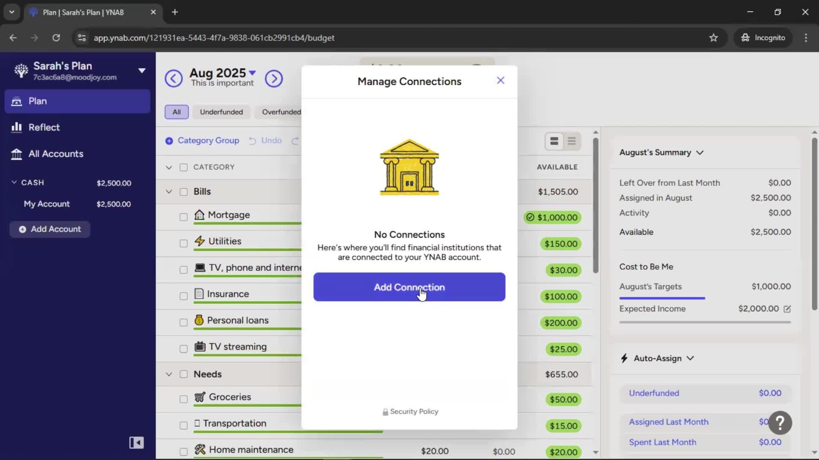Viewport: 819px width, 460px height.
Task: Add a new Category Group
Action: tap(202, 141)
